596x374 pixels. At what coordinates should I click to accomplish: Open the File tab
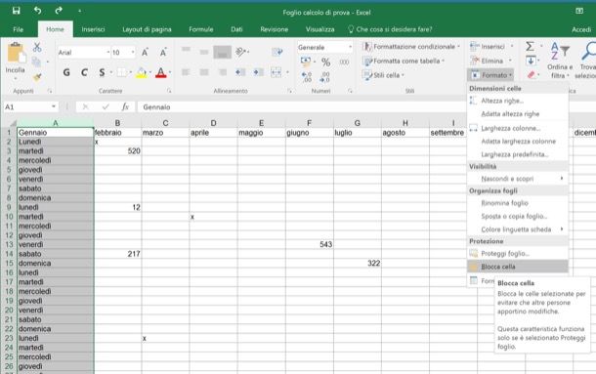[18, 29]
